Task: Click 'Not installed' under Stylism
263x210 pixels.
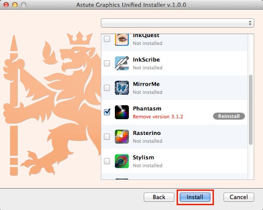Action: coord(148,165)
